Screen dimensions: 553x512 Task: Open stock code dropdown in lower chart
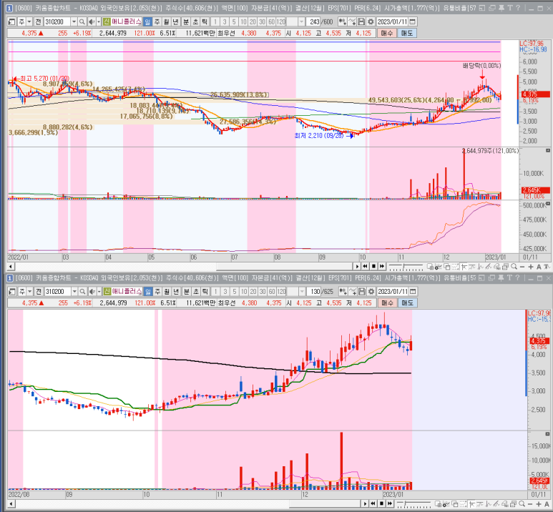click(74, 292)
